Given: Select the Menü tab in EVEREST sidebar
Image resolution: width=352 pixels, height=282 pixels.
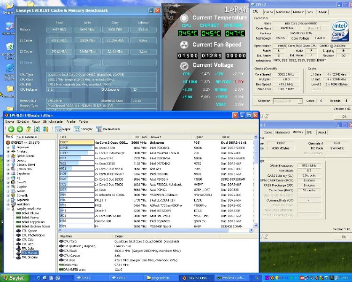Looking at the screenshot, I should click(x=9, y=137).
